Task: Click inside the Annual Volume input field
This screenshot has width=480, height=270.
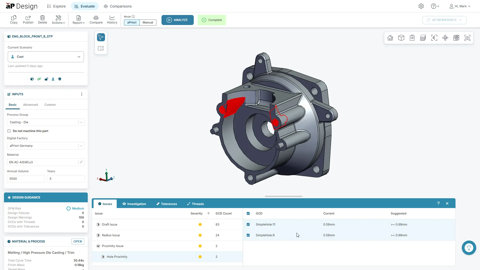Action: point(25,178)
